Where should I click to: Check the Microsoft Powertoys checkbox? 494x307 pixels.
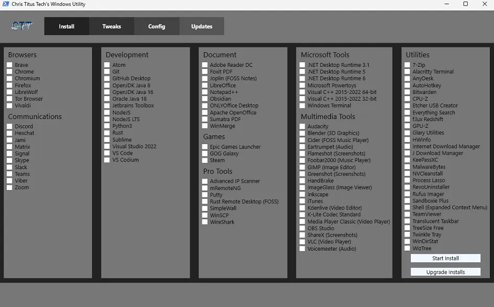(302, 86)
